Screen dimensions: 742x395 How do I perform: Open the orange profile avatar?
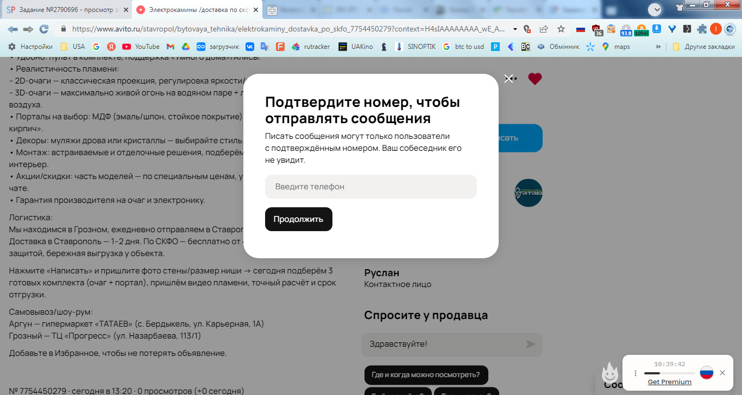(x=716, y=29)
